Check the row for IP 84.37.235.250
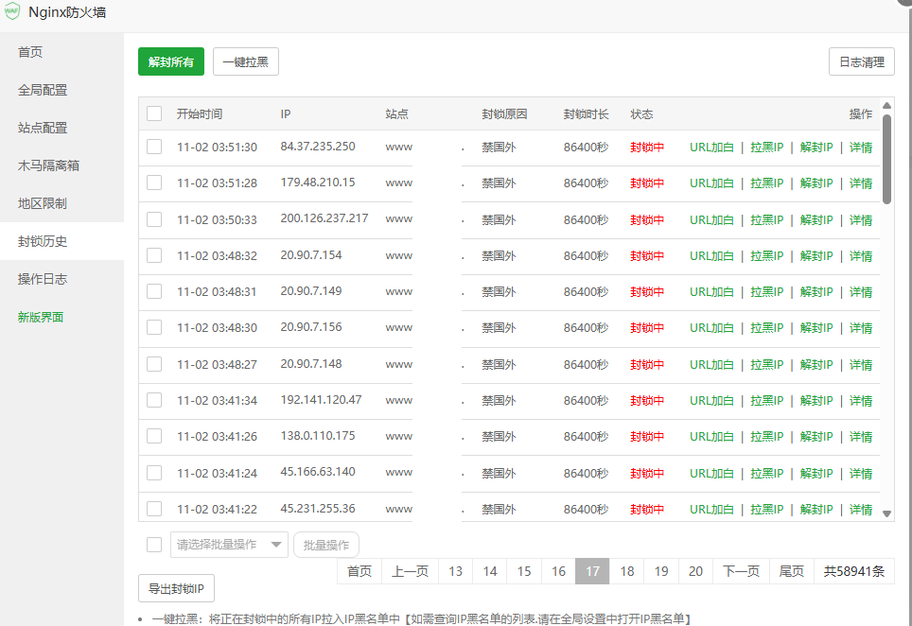 (x=154, y=147)
